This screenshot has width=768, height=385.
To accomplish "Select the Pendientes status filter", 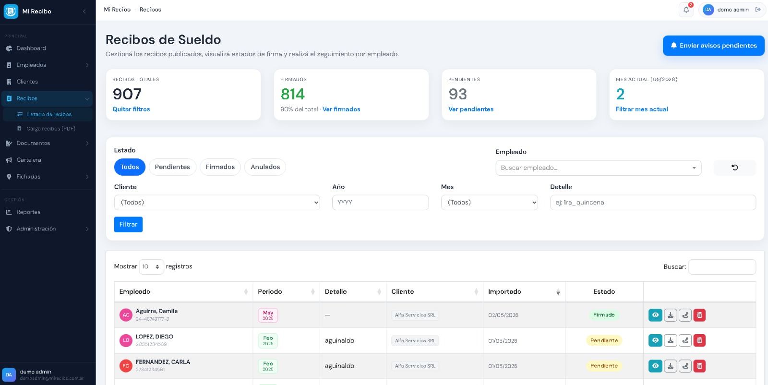I will (172, 167).
